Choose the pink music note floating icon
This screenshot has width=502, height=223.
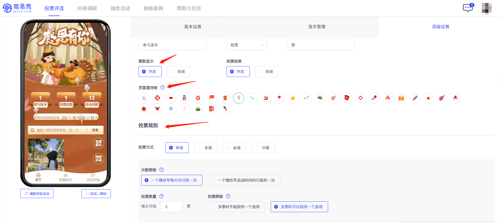click(x=184, y=109)
